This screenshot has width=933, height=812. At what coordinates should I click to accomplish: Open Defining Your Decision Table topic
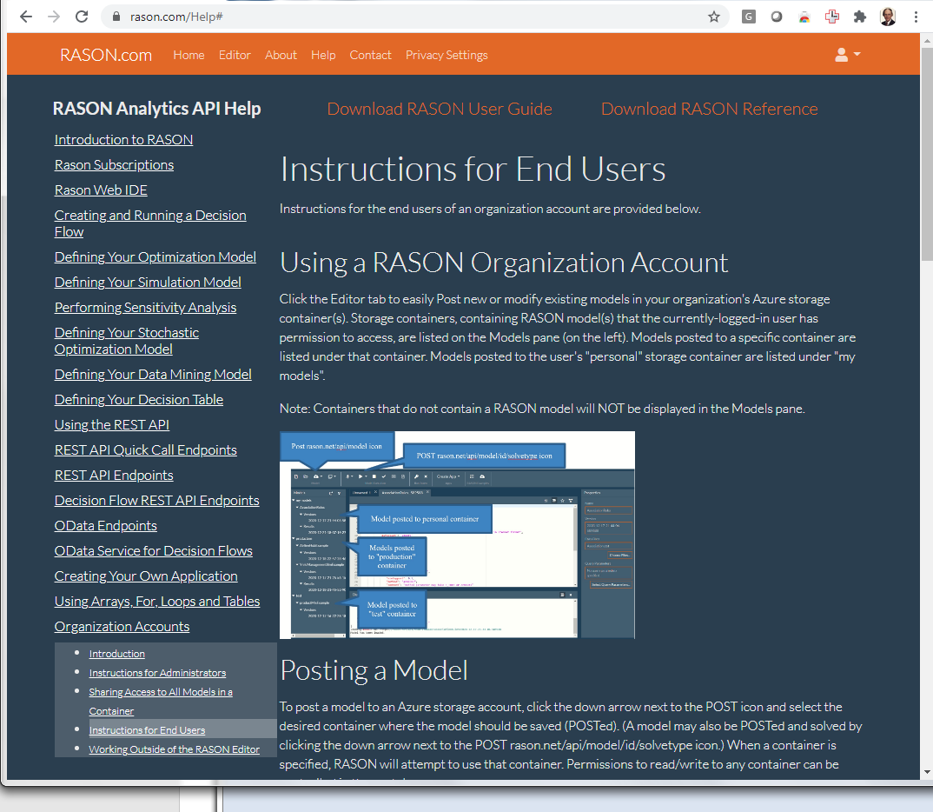pyautogui.click(x=139, y=399)
